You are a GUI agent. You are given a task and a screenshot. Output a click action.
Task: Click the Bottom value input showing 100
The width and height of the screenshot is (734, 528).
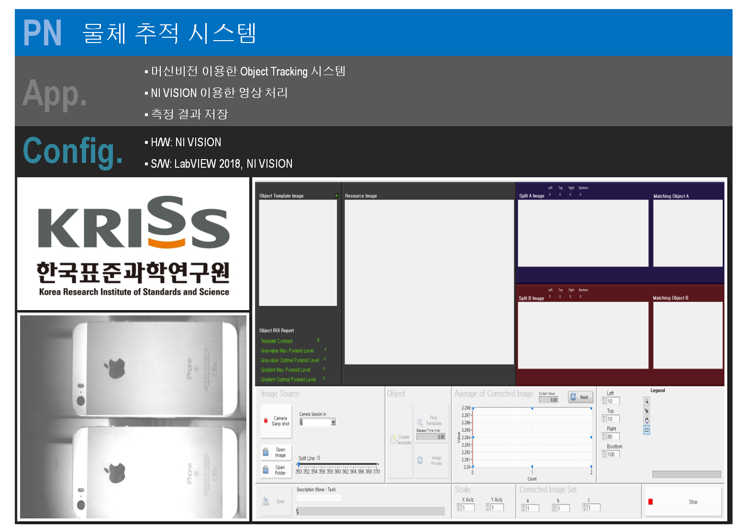(x=613, y=454)
